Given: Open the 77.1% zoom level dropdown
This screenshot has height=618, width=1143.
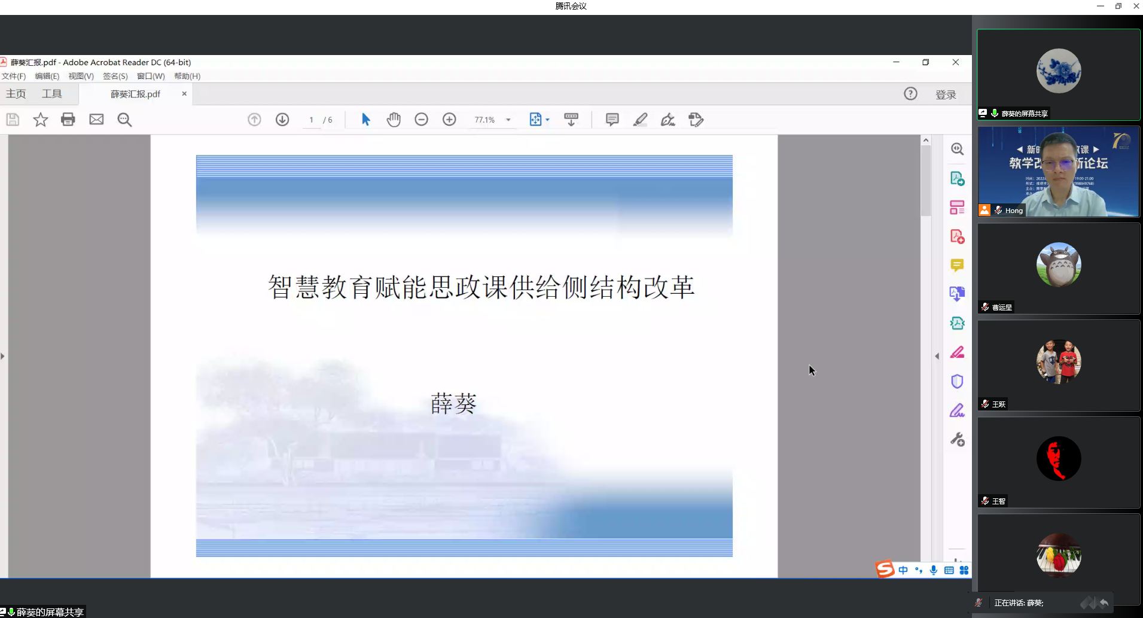Looking at the screenshot, I should 508,120.
